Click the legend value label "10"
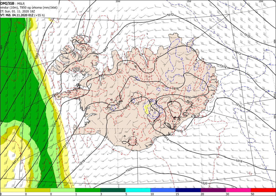Image resolution: width=276 pixels, height=196 pixels. tap(152, 194)
